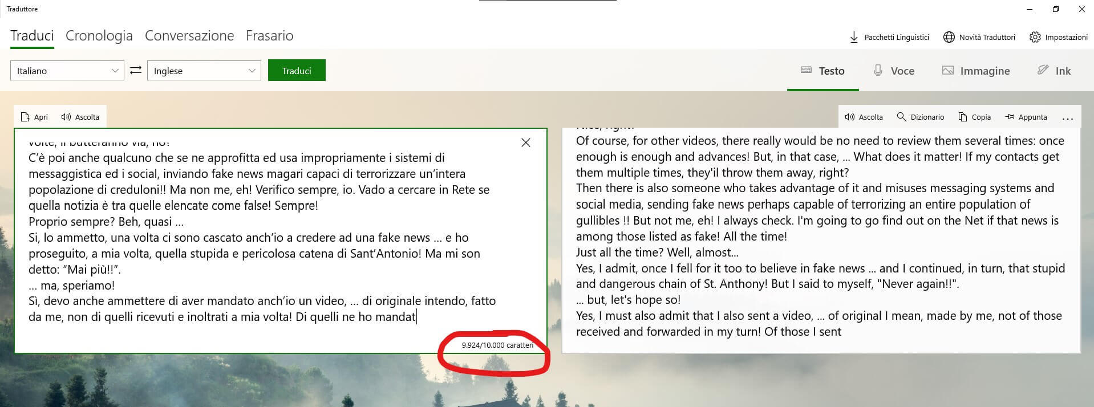Select Voce input mode
Image resolution: width=1094 pixels, height=407 pixels.
click(894, 71)
